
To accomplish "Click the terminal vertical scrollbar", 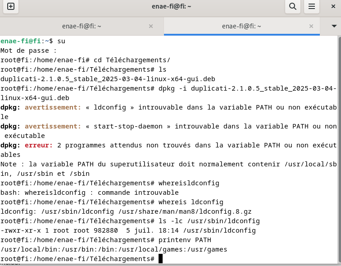I will tap(340, 150).
